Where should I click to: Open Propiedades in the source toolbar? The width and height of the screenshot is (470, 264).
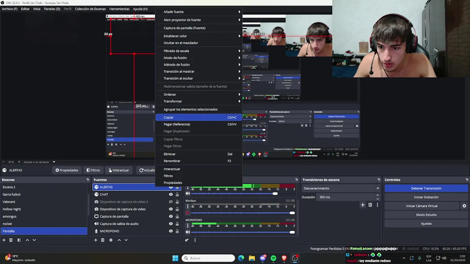pyautogui.click(x=67, y=170)
